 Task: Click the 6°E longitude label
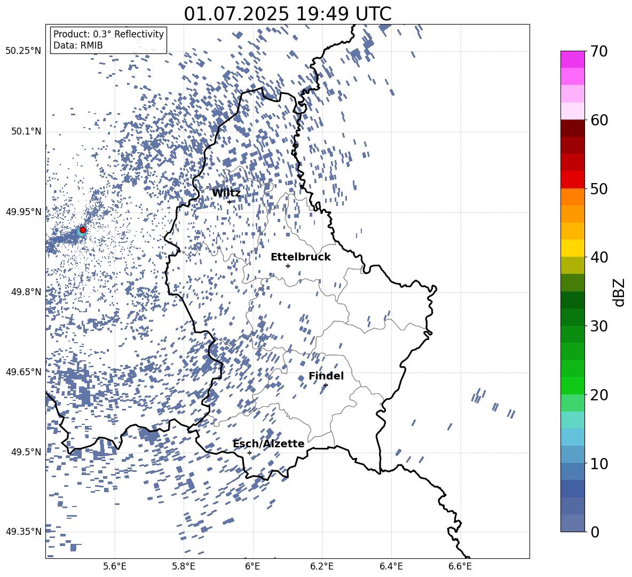tap(252, 567)
